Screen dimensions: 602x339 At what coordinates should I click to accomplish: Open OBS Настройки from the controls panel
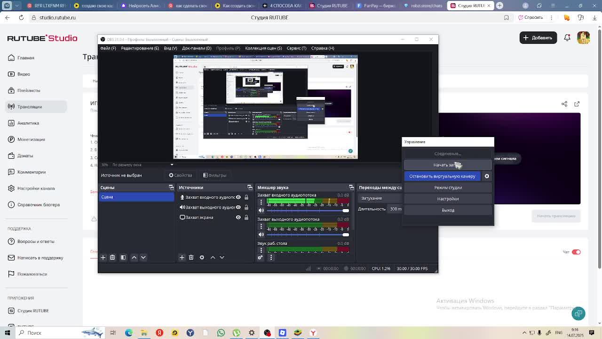point(448,199)
